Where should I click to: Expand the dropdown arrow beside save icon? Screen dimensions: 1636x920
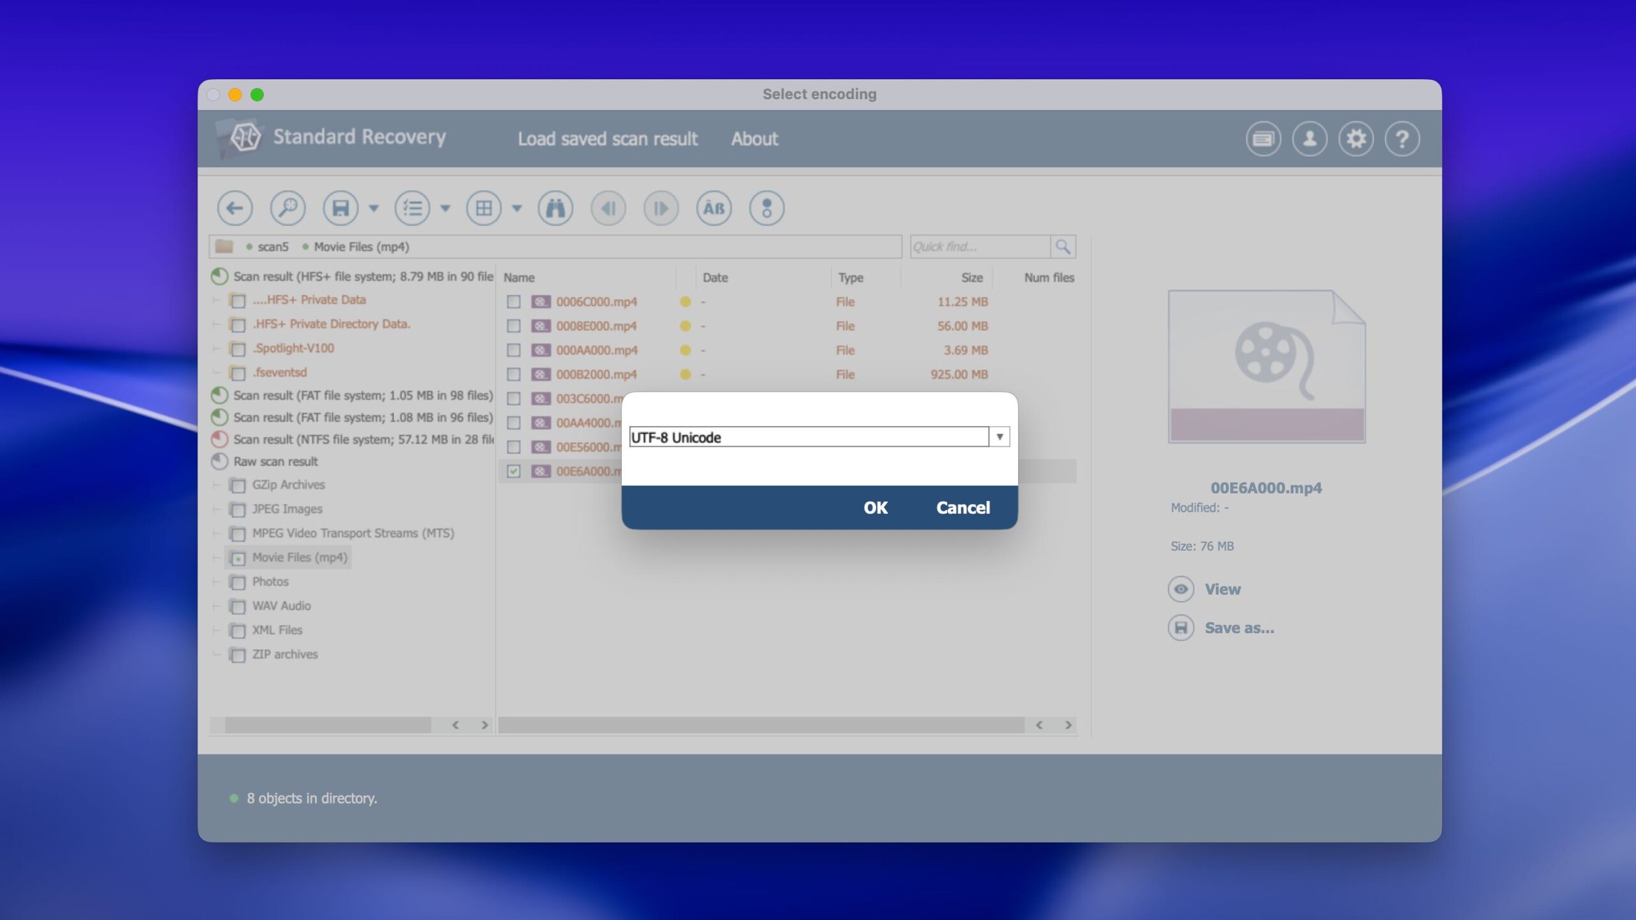click(x=374, y=208)
